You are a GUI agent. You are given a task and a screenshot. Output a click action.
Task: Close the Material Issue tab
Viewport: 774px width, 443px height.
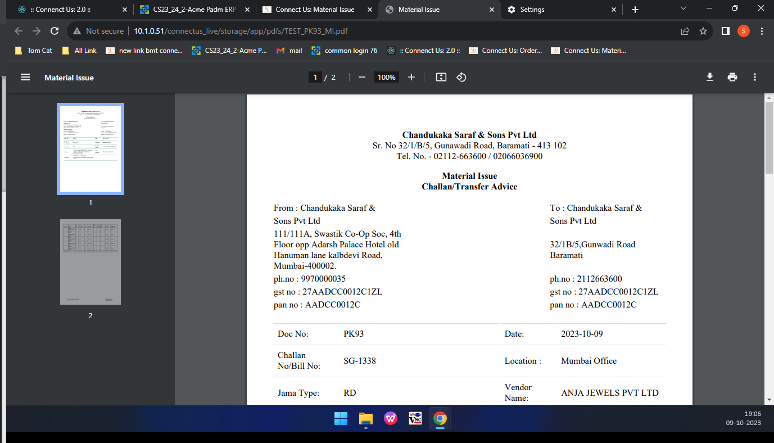click(x=492, y=10)
